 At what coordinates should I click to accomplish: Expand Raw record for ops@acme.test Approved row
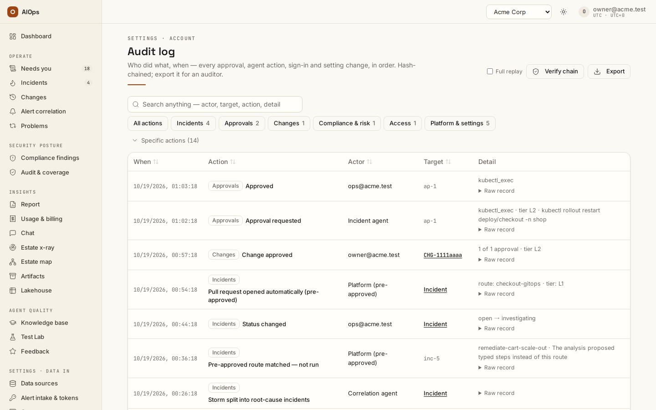497,191
